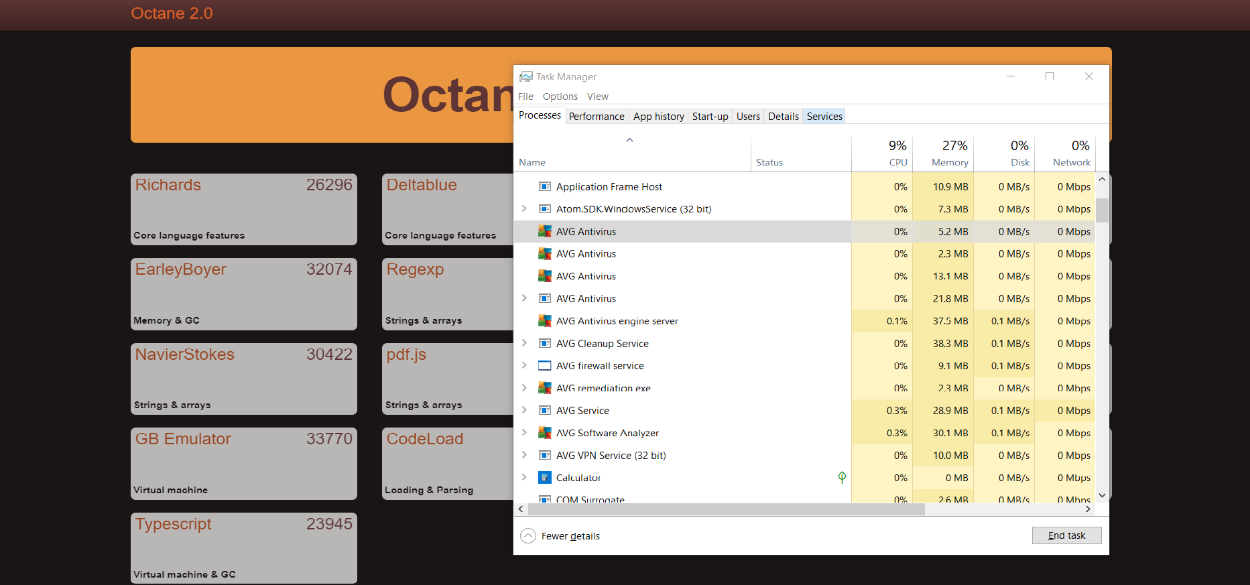Switch to the App history tab
1250x585 pixels.
(x=659, y=117)
